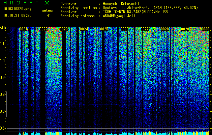Click the date stamp 10.10.31 08:20
This screenshot has height=135, width=212.
(x=17, y=16)
